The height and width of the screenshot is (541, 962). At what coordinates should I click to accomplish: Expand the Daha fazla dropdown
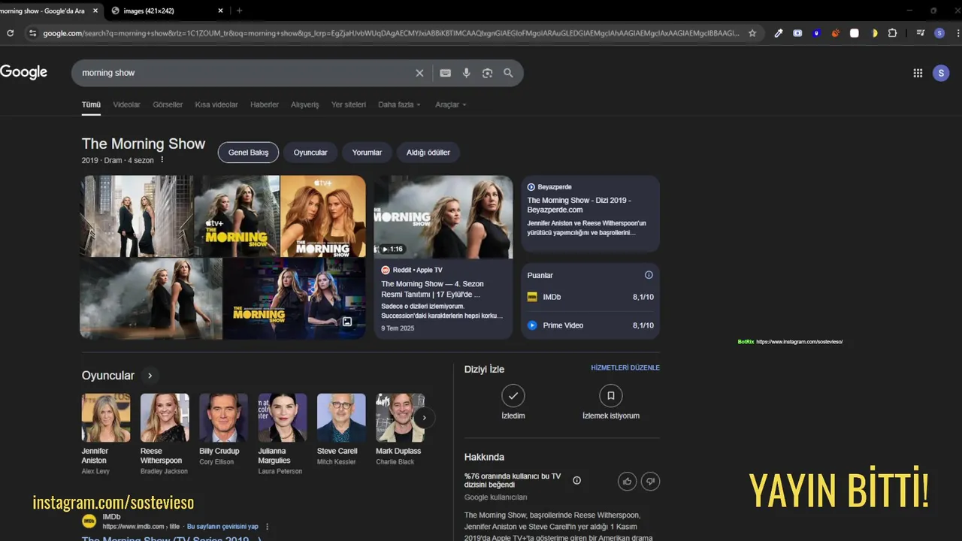click(x=399, y=104)
